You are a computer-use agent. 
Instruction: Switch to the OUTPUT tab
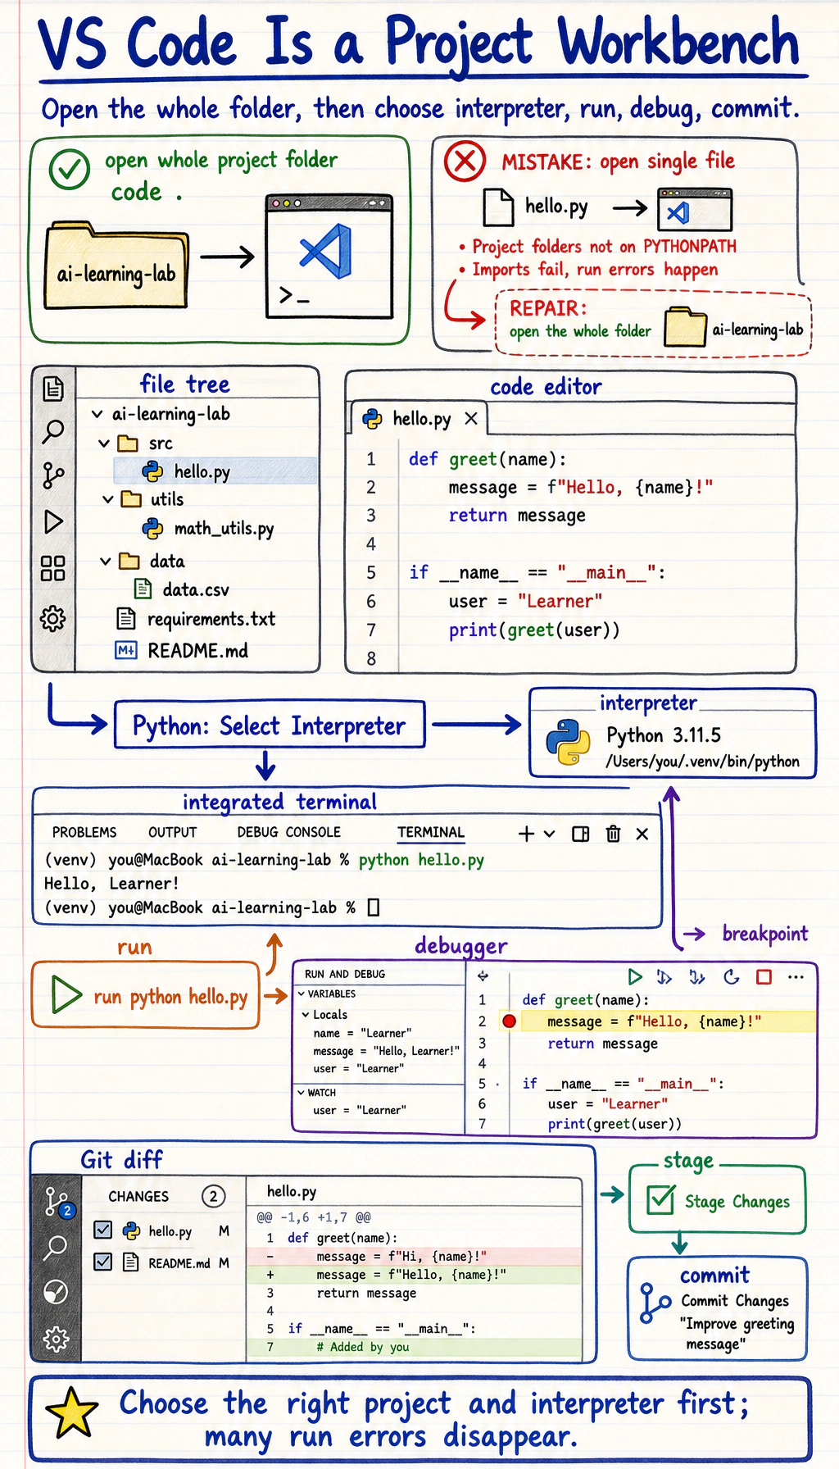pos(172,832)
